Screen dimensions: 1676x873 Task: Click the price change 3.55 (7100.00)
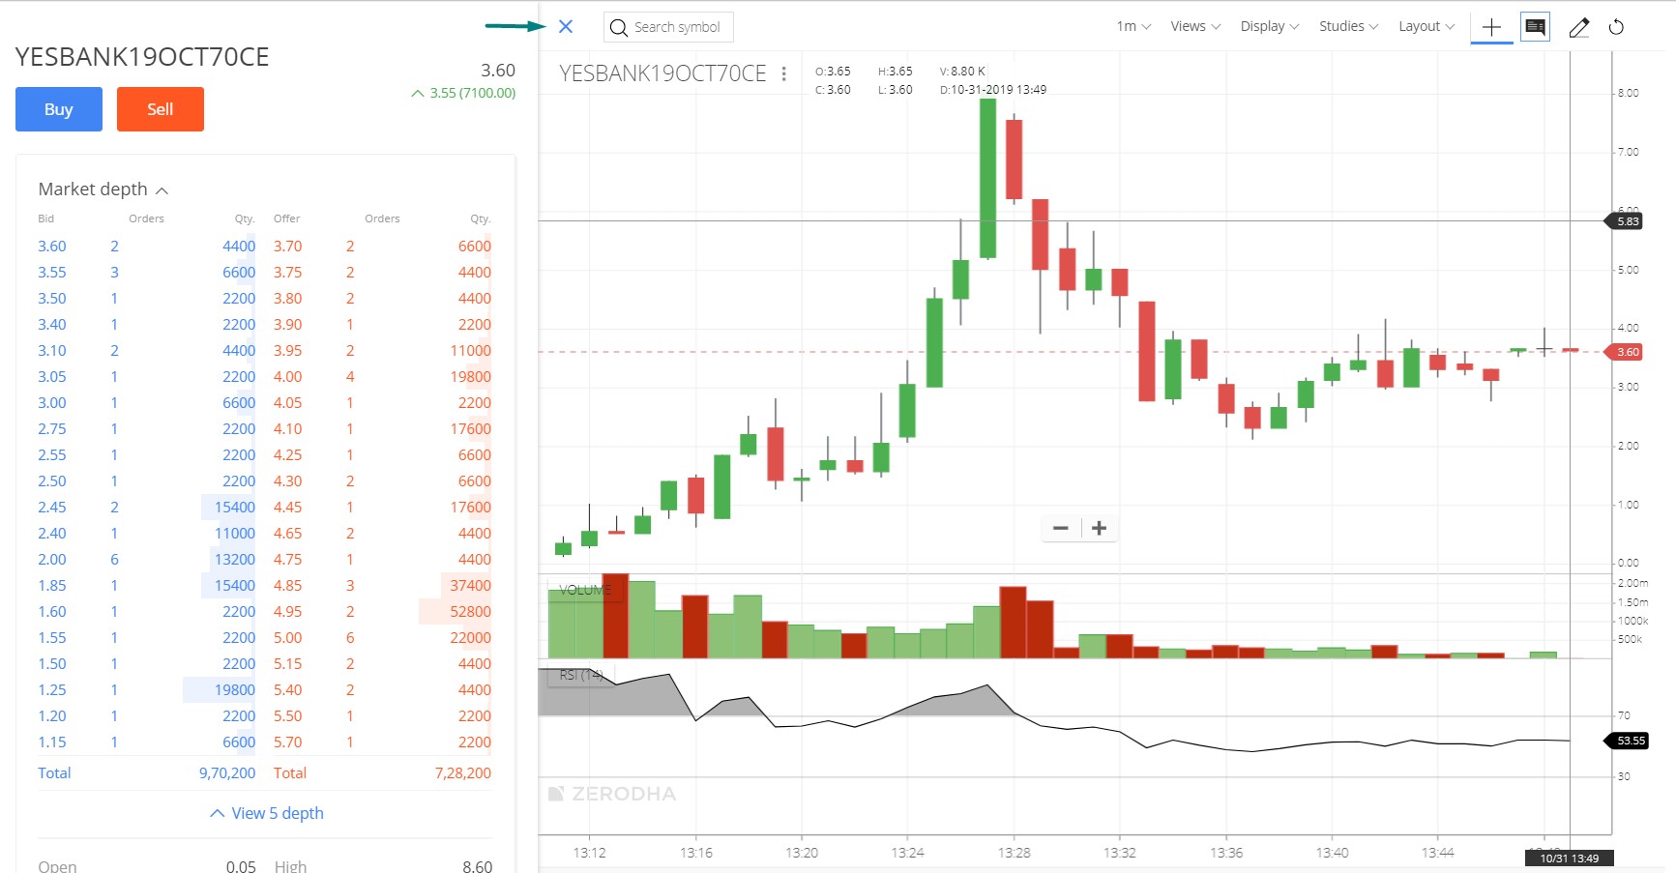pyautogui.click(x=463, y=93)
